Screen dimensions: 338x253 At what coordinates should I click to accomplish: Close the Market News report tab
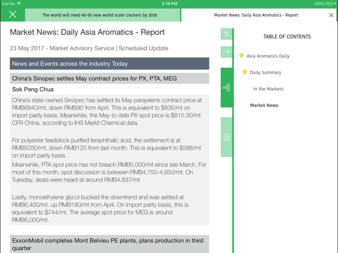[331, 15]
